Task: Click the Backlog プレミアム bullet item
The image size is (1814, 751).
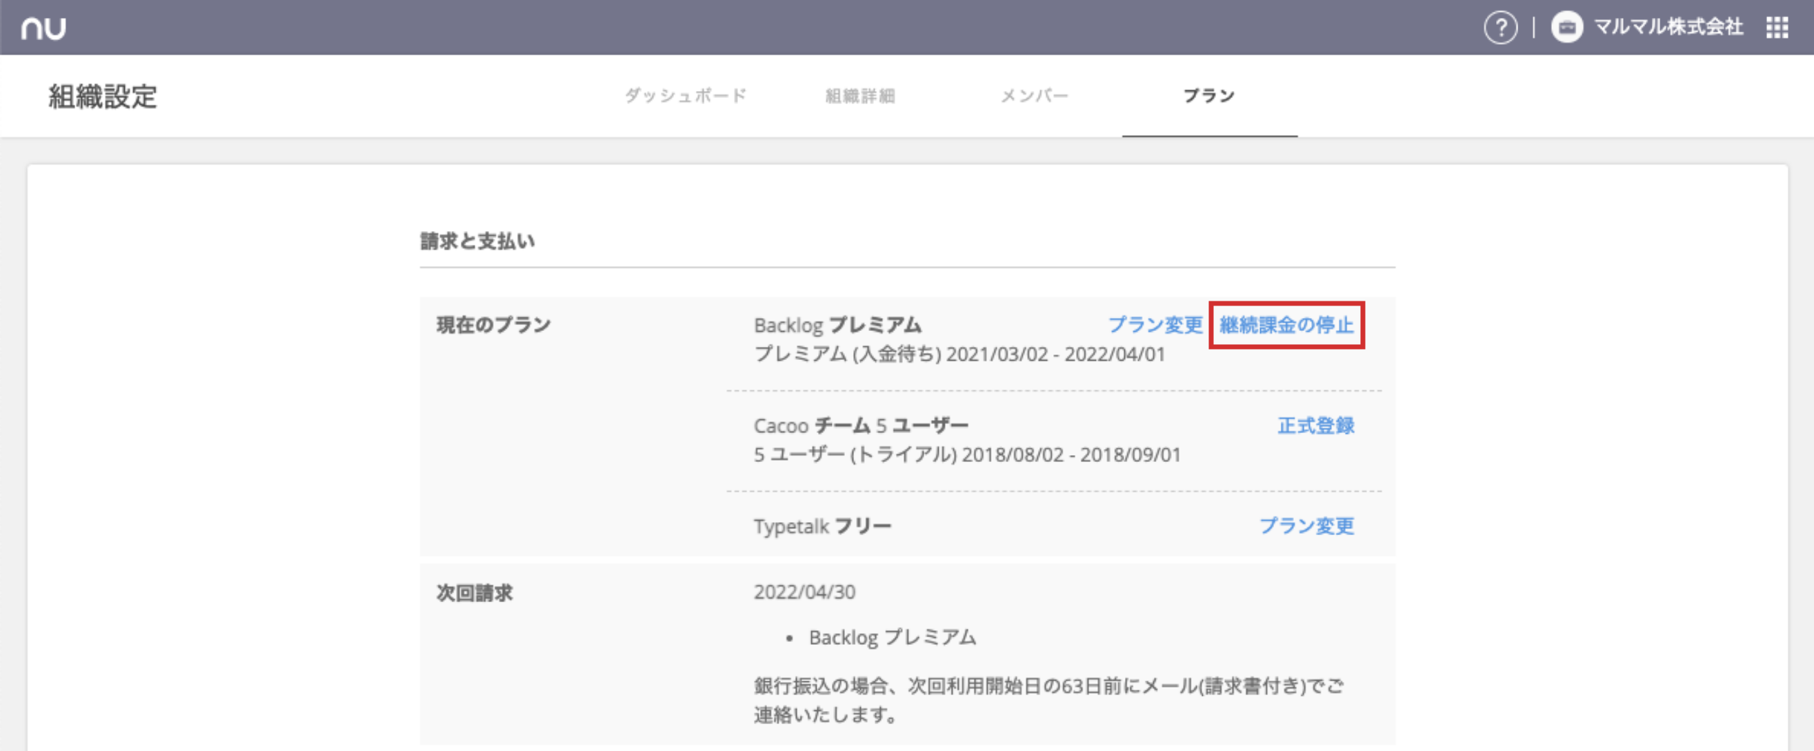Action: 893,637
